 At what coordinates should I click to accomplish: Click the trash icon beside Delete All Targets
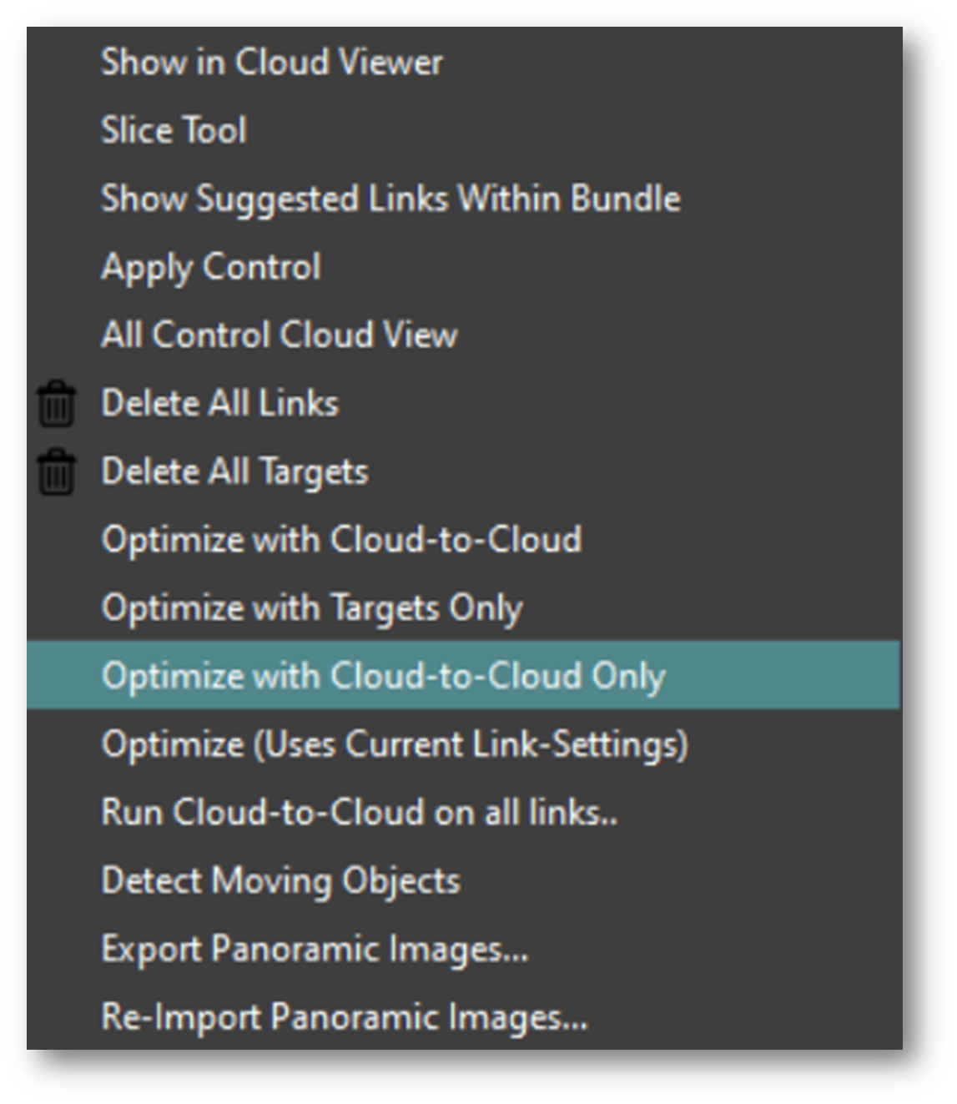pos(56,472)
